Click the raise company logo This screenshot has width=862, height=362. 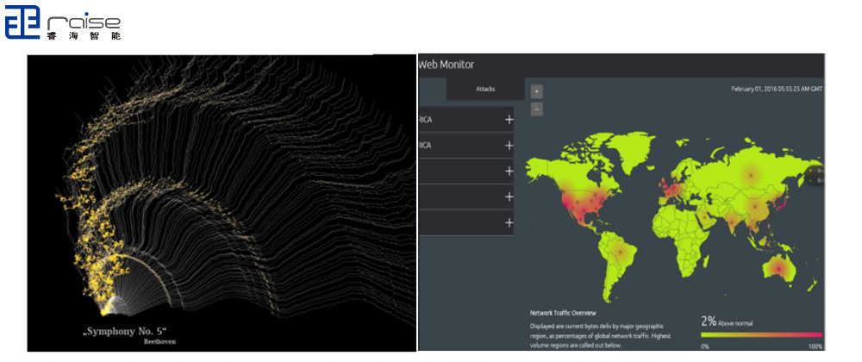(x=63, y=22)
